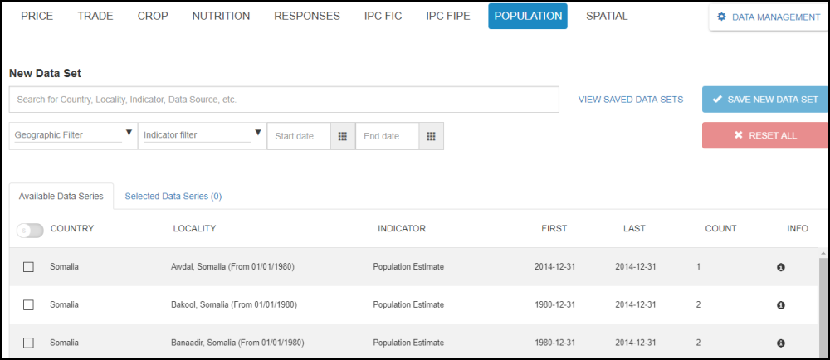Open the Start date calendar picker icon
Image resolution: width=830 pixels, height=360 pixels.
click(342, 136)
